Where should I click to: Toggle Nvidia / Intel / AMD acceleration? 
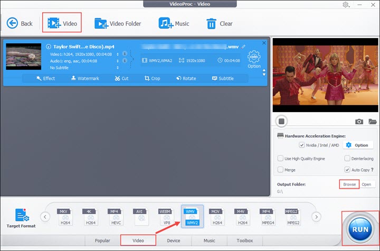click(x=302, y=145)
